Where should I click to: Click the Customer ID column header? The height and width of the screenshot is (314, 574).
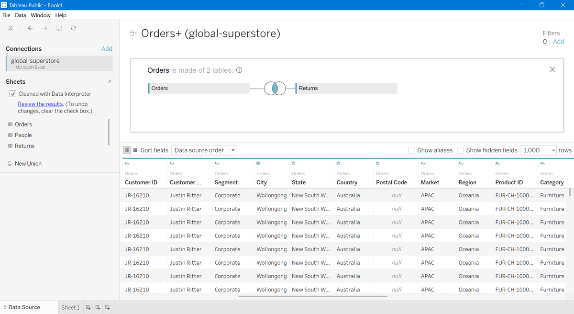(141, 182)
